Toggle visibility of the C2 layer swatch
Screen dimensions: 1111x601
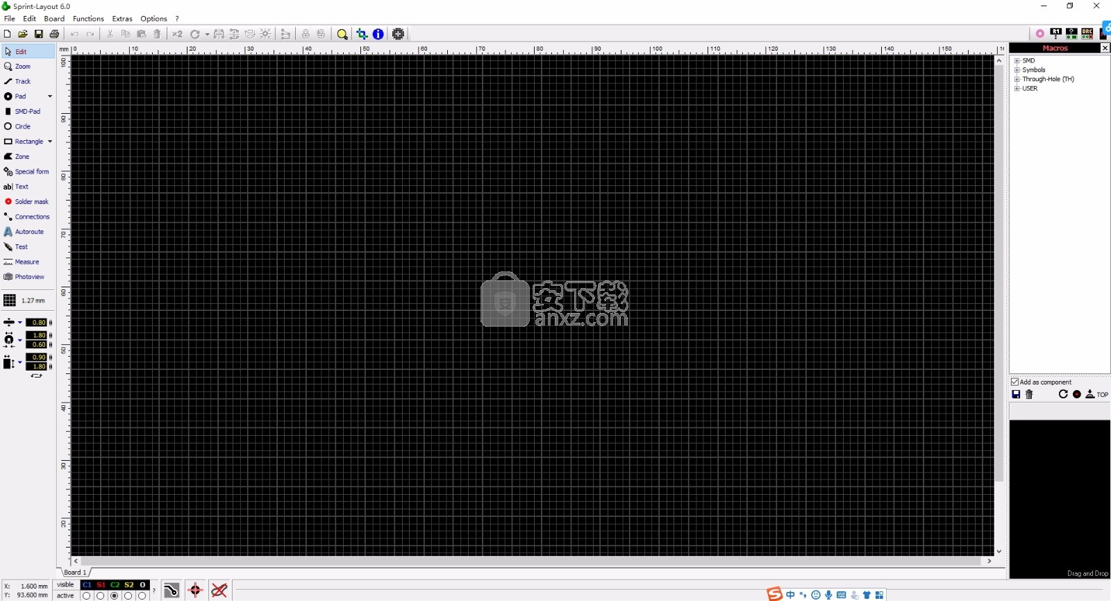click(115, 585)
